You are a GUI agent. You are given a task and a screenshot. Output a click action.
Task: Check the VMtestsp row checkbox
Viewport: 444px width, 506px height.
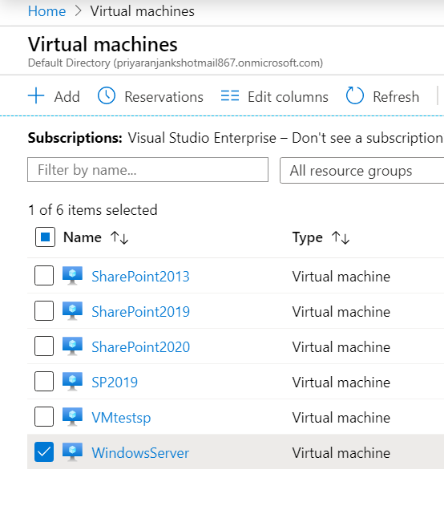point(44,417)
